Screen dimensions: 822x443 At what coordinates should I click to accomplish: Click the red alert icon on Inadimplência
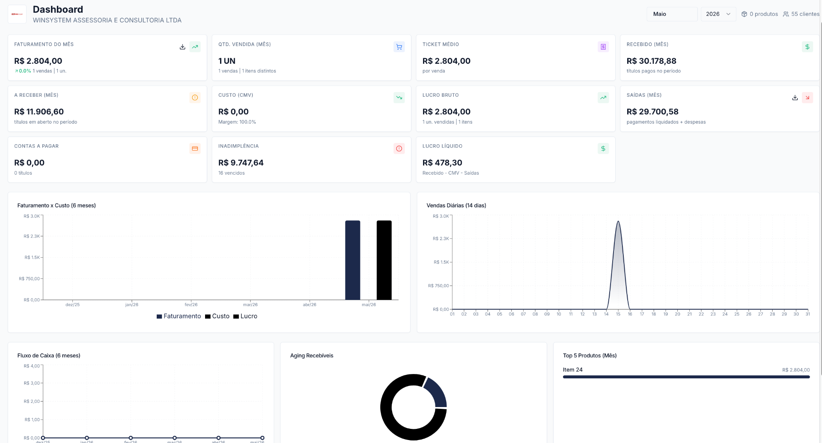pyautogui.click(x=399, y=149)
